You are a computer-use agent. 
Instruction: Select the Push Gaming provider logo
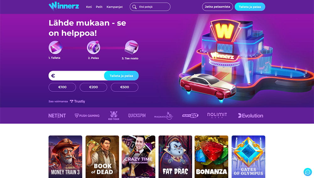click(87, 116)
